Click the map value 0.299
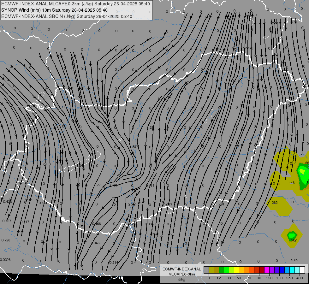This screenshot has width=309, height=284. [x=132, y=205]
